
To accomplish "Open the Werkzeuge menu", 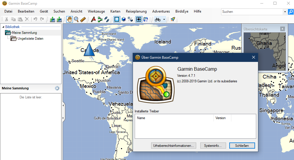I will point(96,11).
